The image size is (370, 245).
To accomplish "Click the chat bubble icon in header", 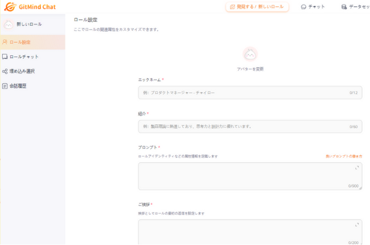I will pyautogui.click(x=304, y=7).
